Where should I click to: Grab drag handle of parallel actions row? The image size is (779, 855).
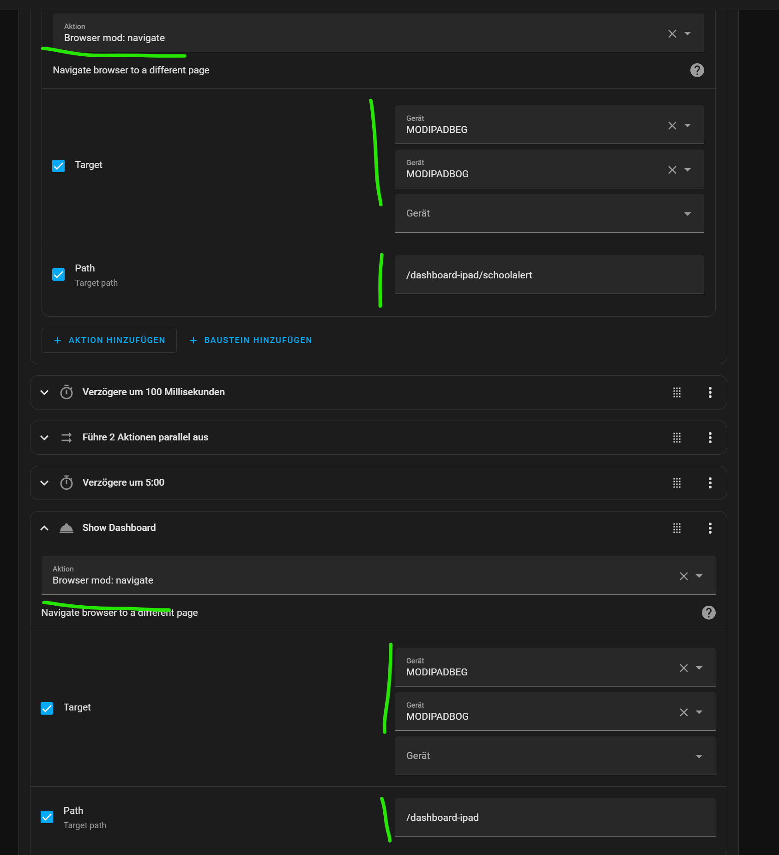click(677, 438)
